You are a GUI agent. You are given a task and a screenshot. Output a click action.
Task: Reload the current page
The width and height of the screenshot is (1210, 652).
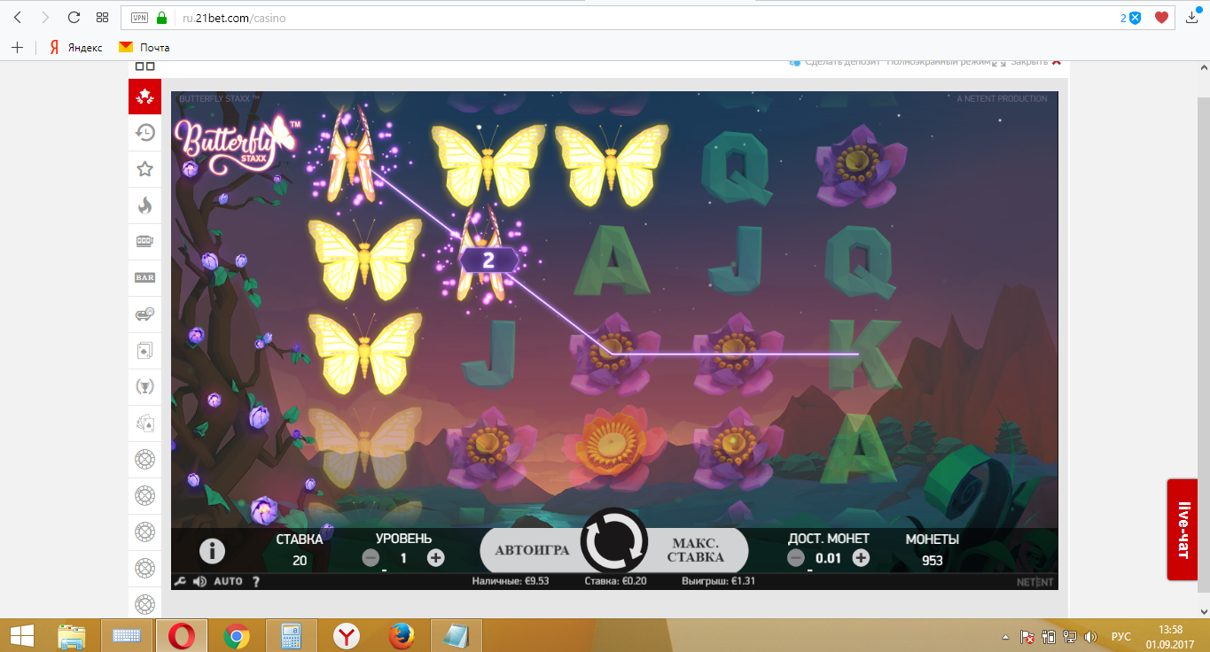pyautogui.click(x=74, y=18)
